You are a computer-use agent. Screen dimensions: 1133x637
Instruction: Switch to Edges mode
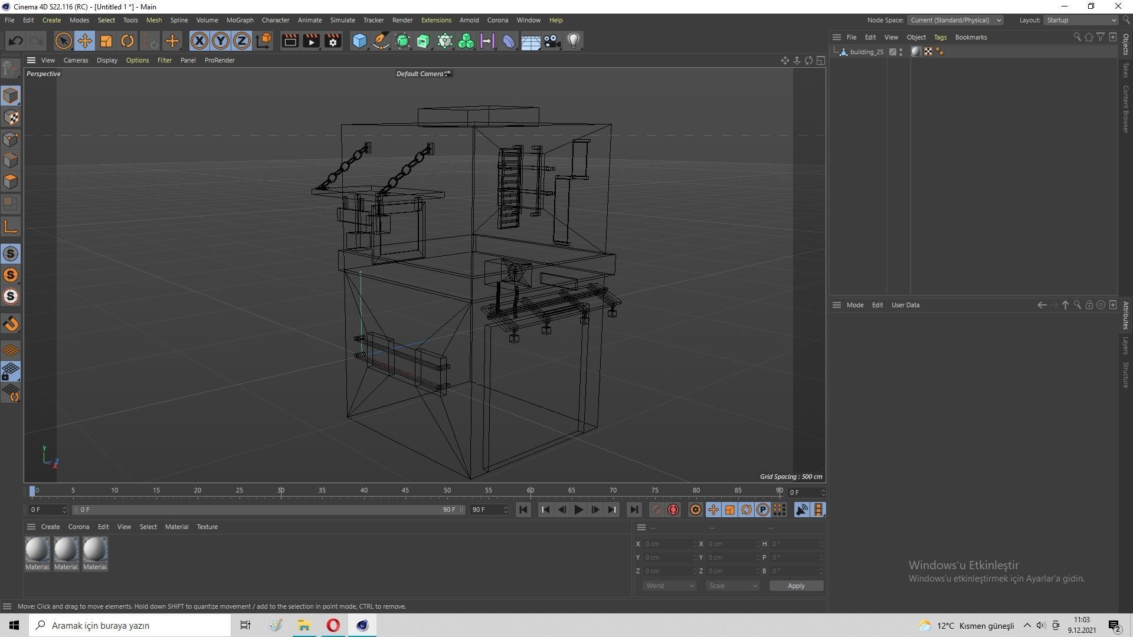point(11,160)
